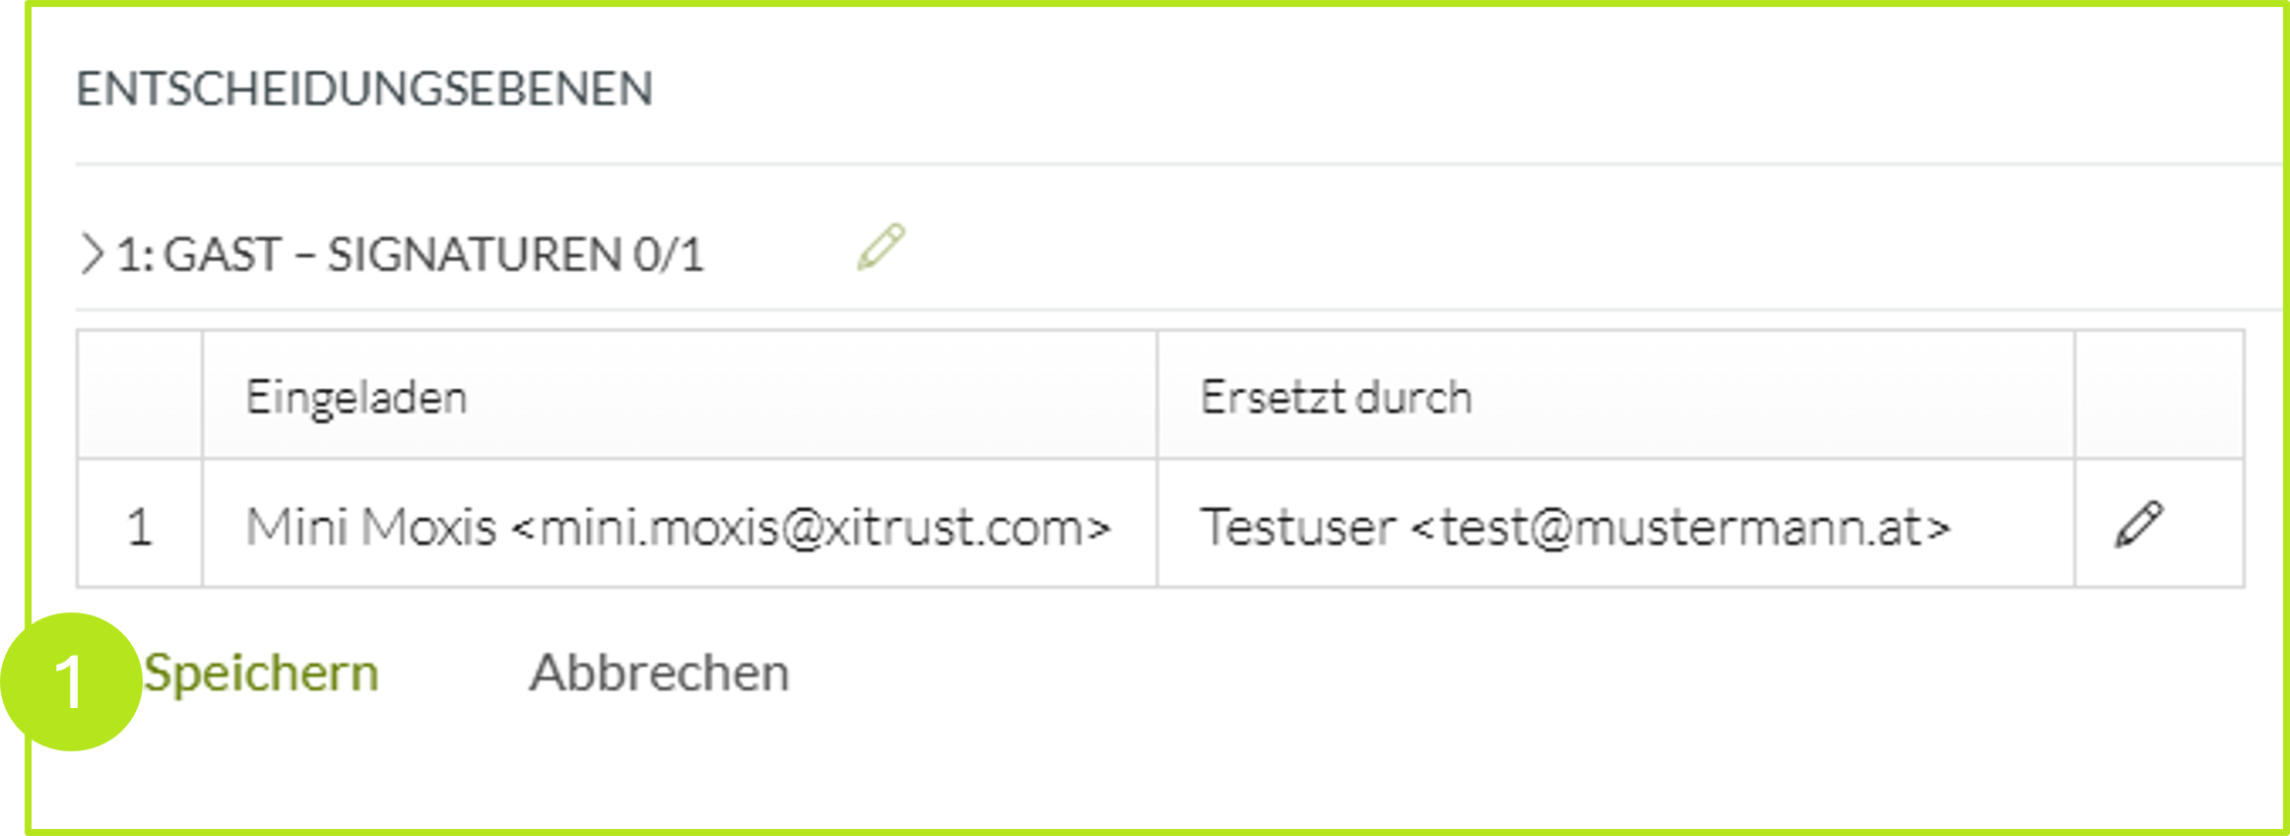Select the Mini Moxis name

click(370, 527)
